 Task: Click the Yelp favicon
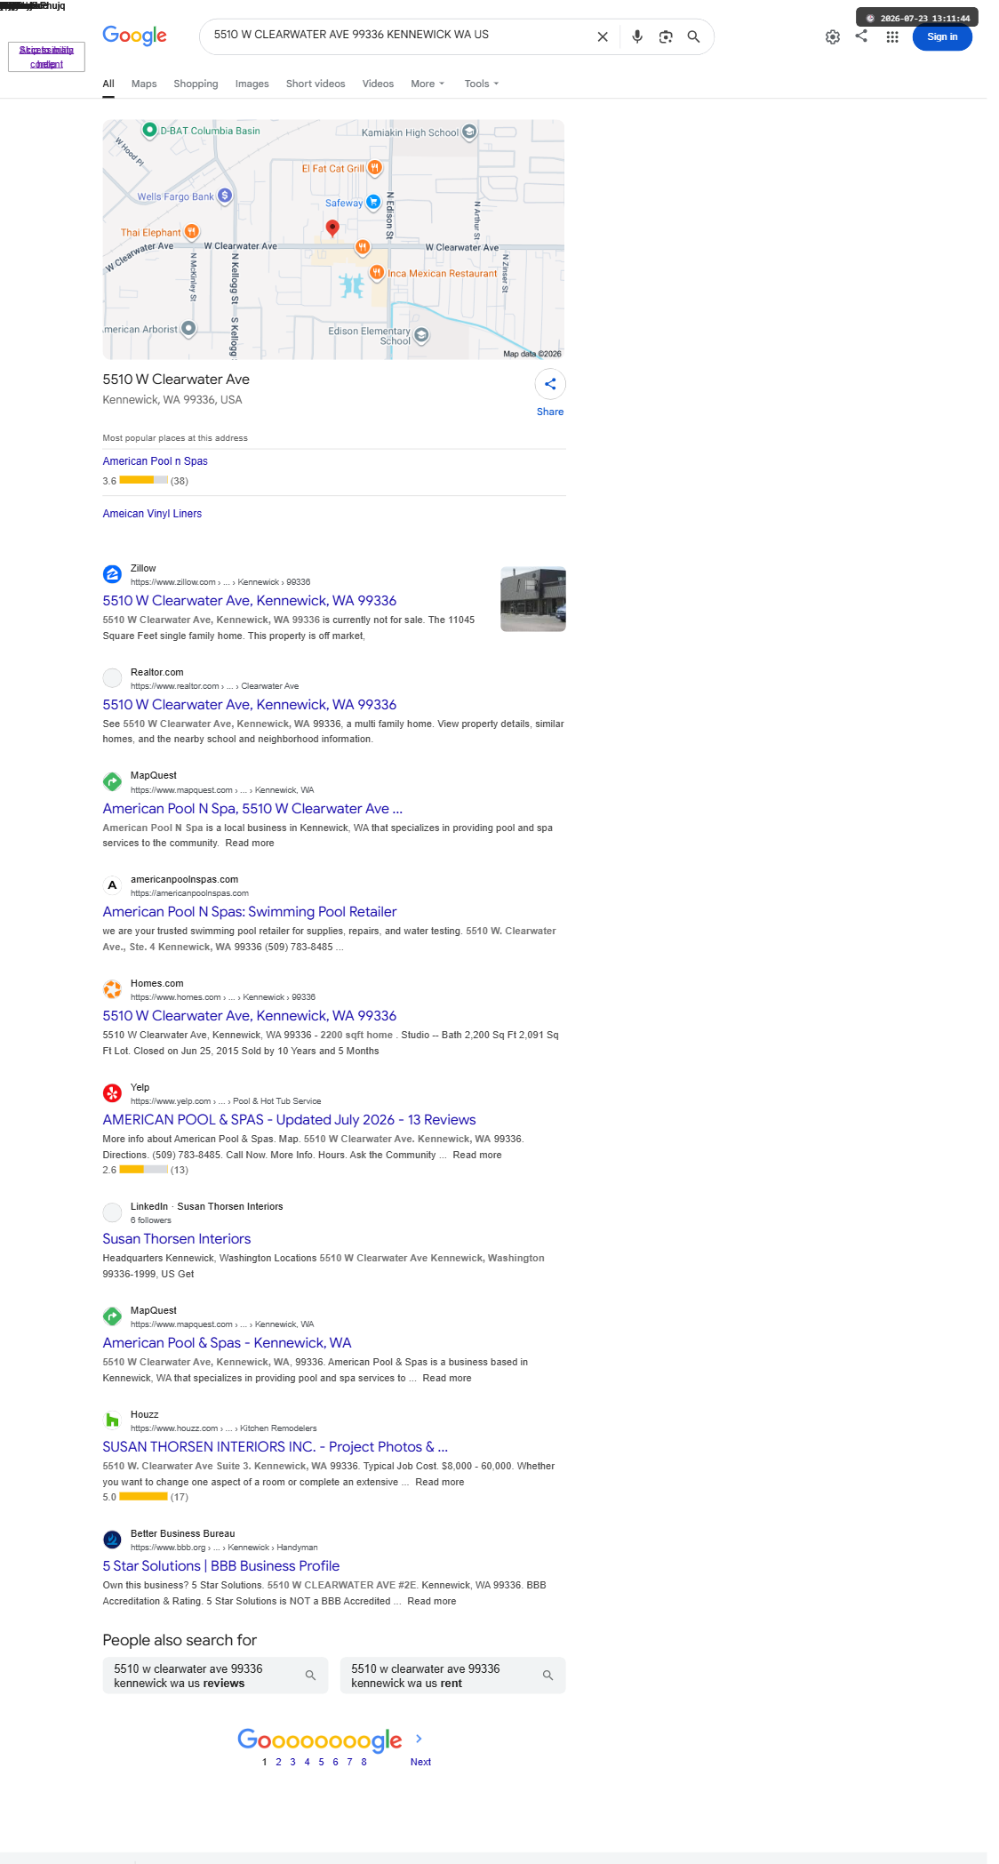pos(112,1093)
